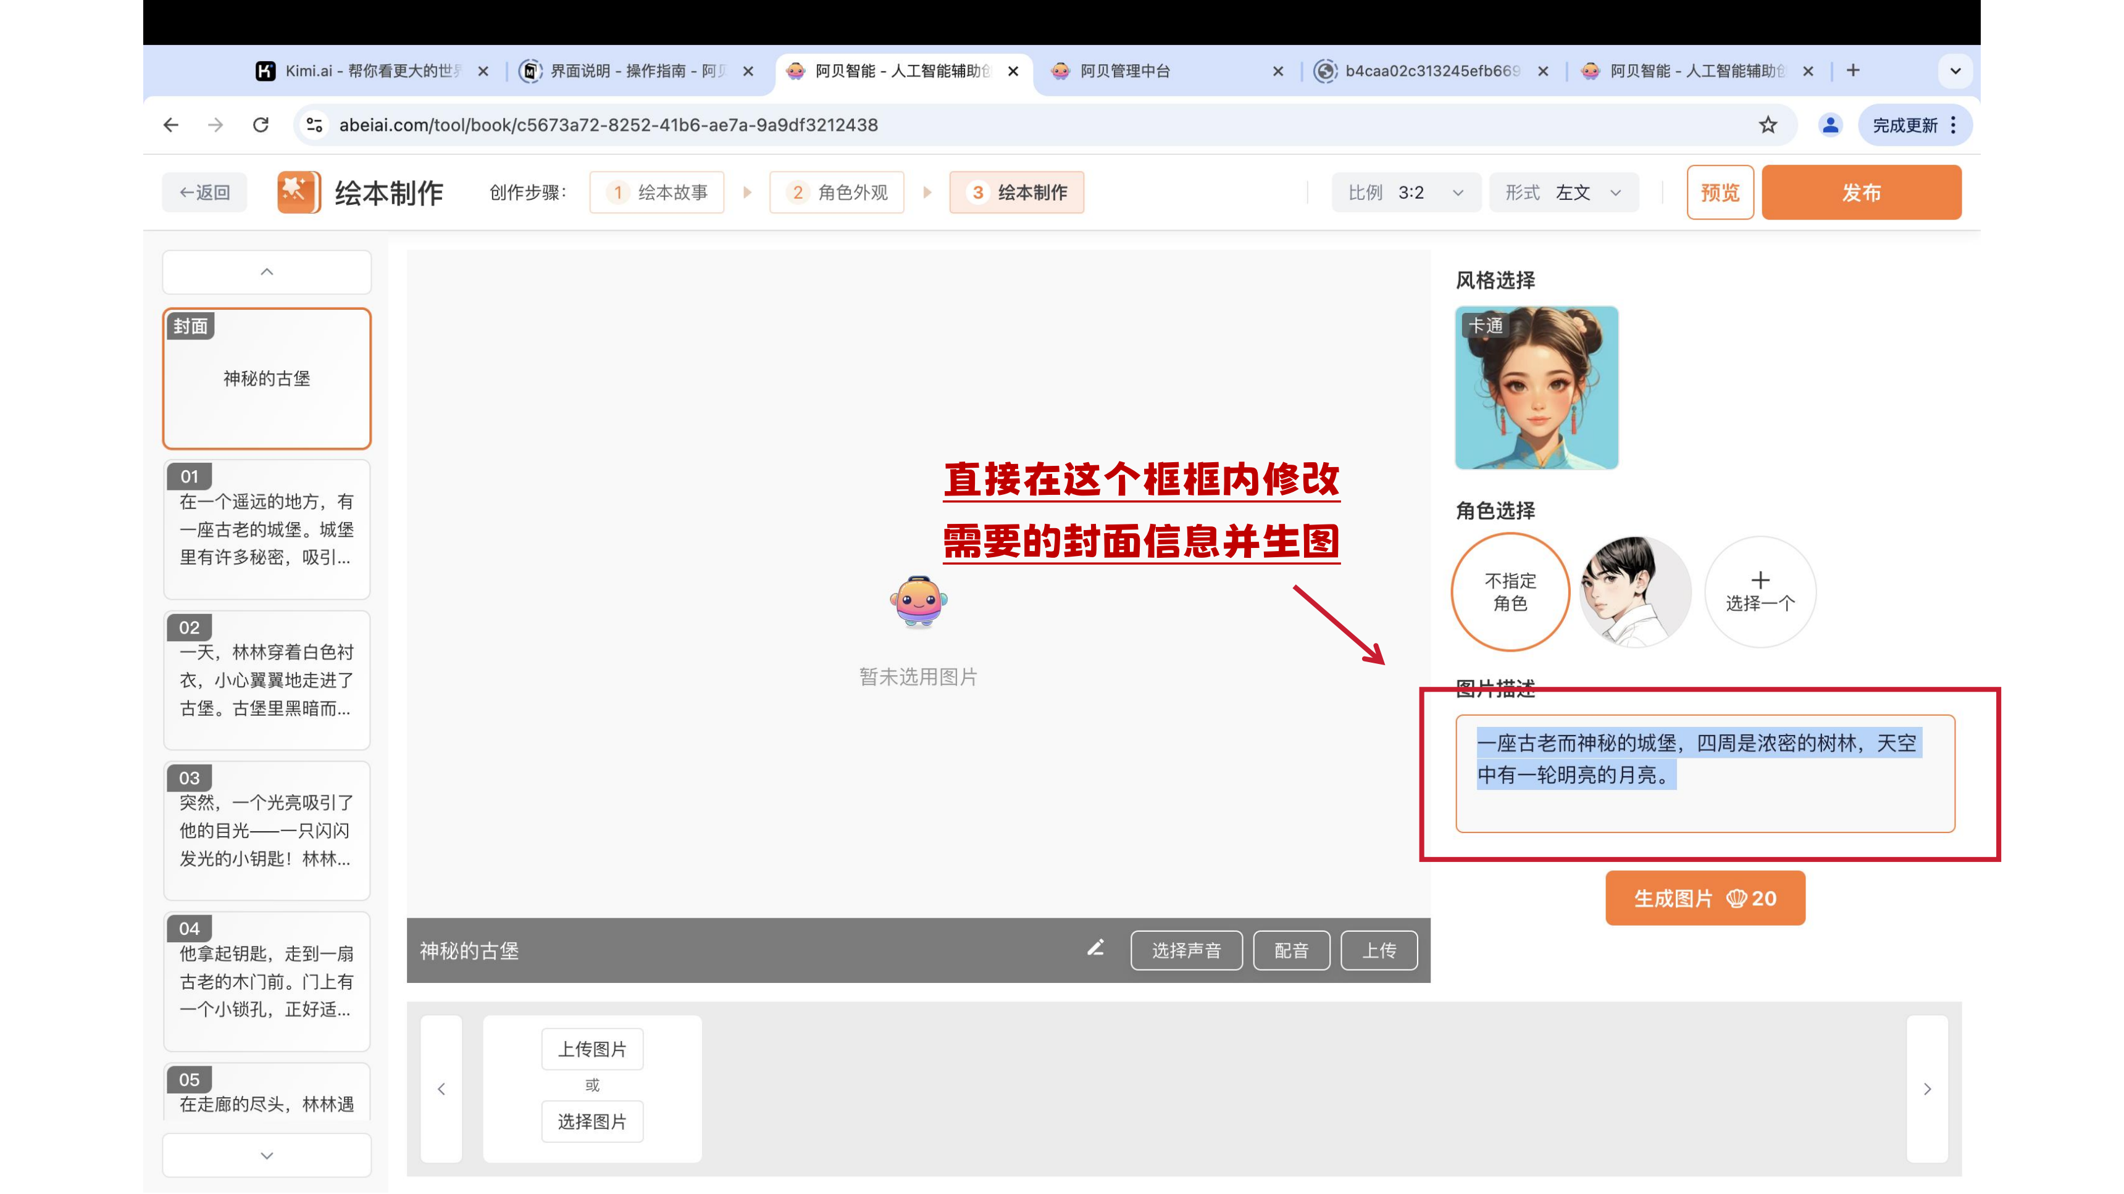The image size is (2124, 1194).
Task: Click the 上传图片 button
Action: (592, 1049)
